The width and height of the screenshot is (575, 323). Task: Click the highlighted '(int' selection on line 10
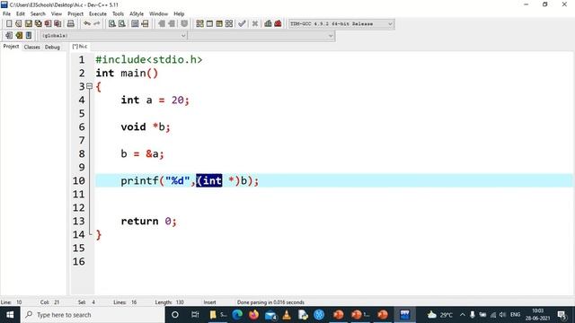209,181
